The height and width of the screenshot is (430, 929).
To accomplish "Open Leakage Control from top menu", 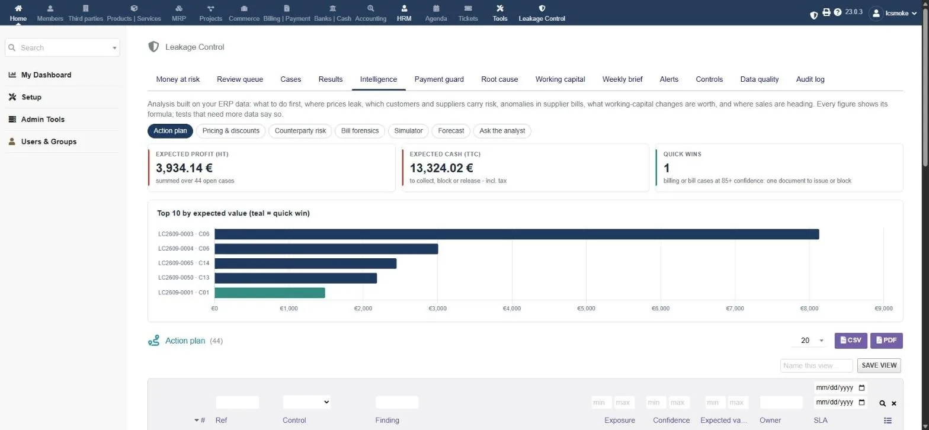I will [x=542, y=12].
